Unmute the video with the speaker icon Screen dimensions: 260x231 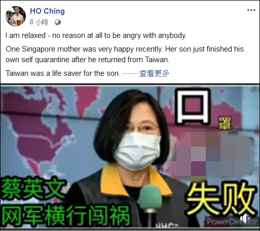245,218
